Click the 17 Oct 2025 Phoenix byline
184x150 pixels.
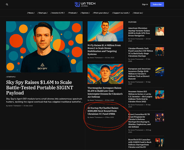click(139, 60)
